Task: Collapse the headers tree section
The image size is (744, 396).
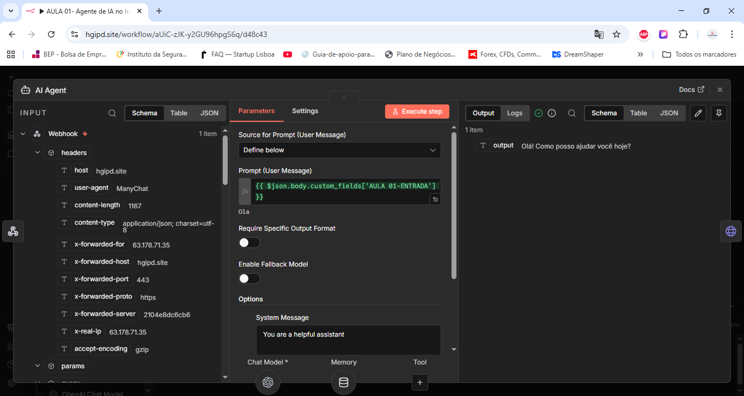Action: (x=38, y=153)
